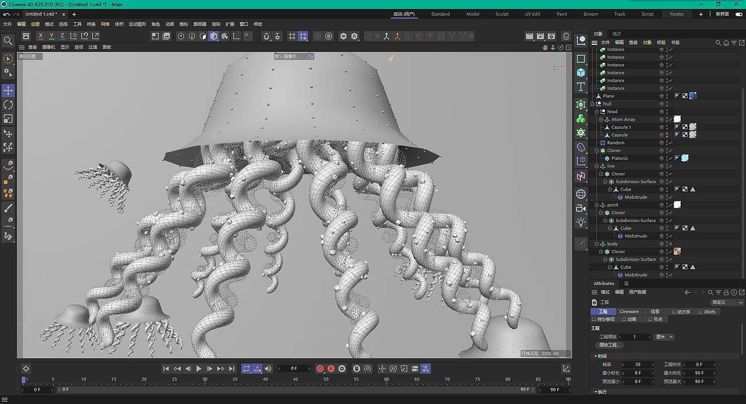Select the Move tool in left toolbar
This screenshot has width=746, height=404.
[x=8, y=90]
